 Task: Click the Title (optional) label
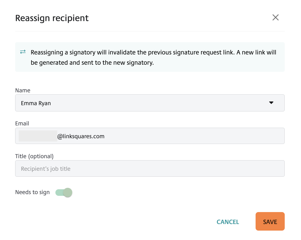point(34,156)
